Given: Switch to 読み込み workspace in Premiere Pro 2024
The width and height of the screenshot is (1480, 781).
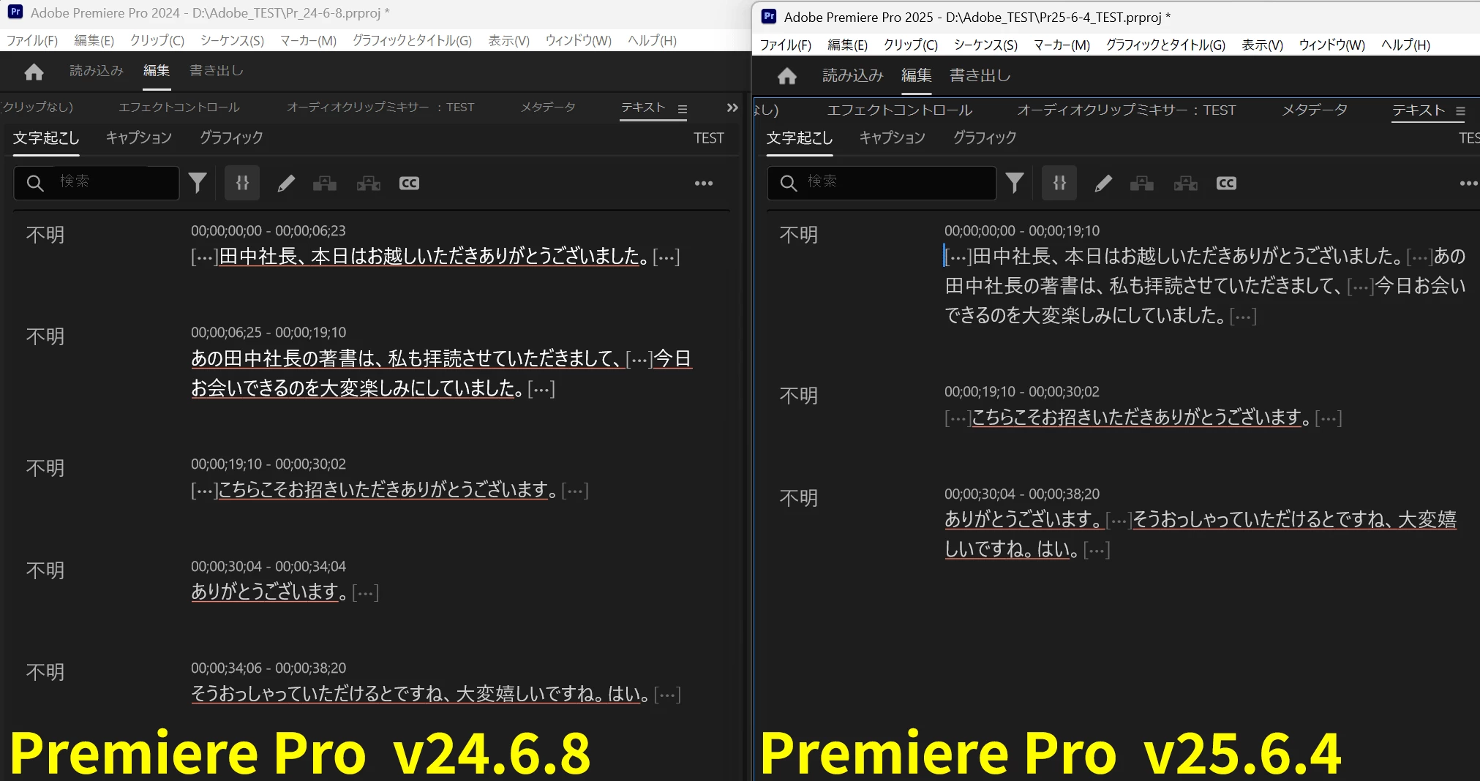Looking at the screenshot, I should (97, 71).
